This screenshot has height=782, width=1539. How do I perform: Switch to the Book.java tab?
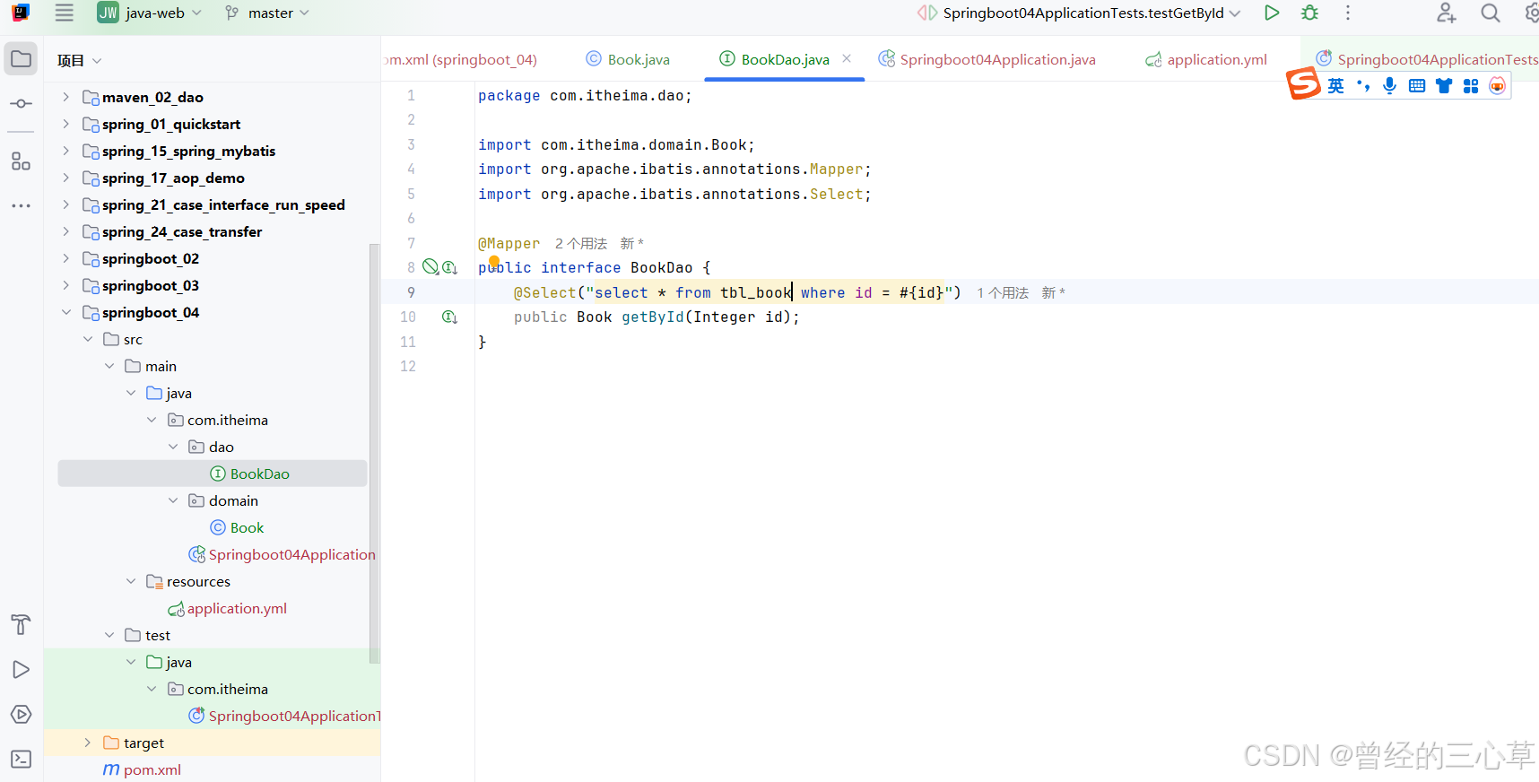click(x=628, y=59)
